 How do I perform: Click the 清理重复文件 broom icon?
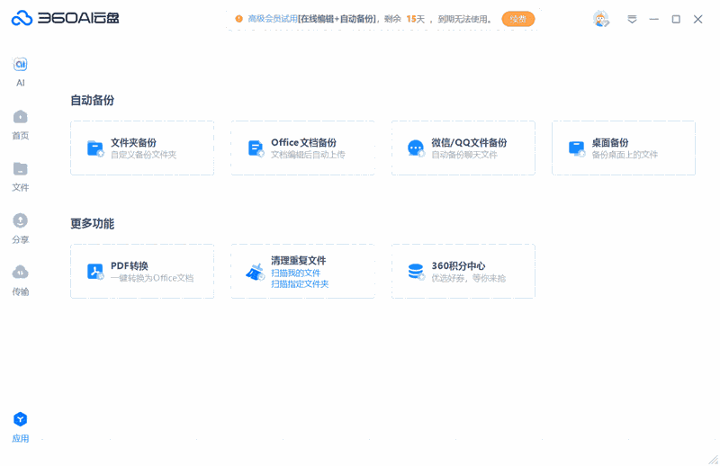click(256, 272)
